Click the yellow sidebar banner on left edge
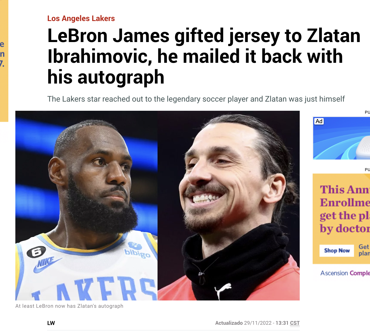Screen dimensions: 370x332 tap(4, 61)
